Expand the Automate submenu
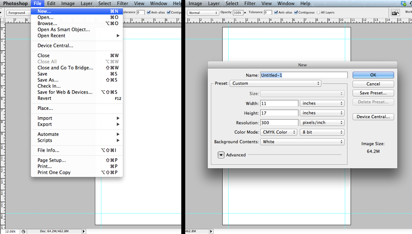The image size is (412, 234). pos(77,134)
